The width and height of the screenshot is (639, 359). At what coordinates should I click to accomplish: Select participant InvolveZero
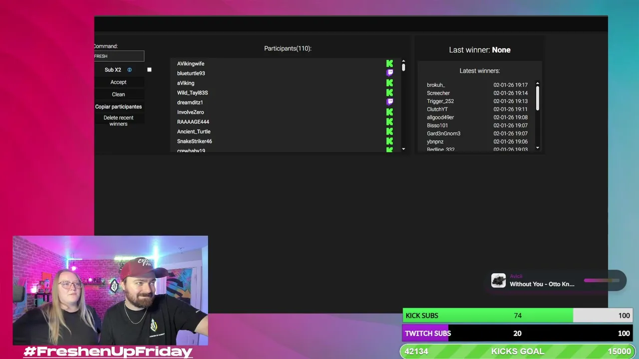pos(190,112)
